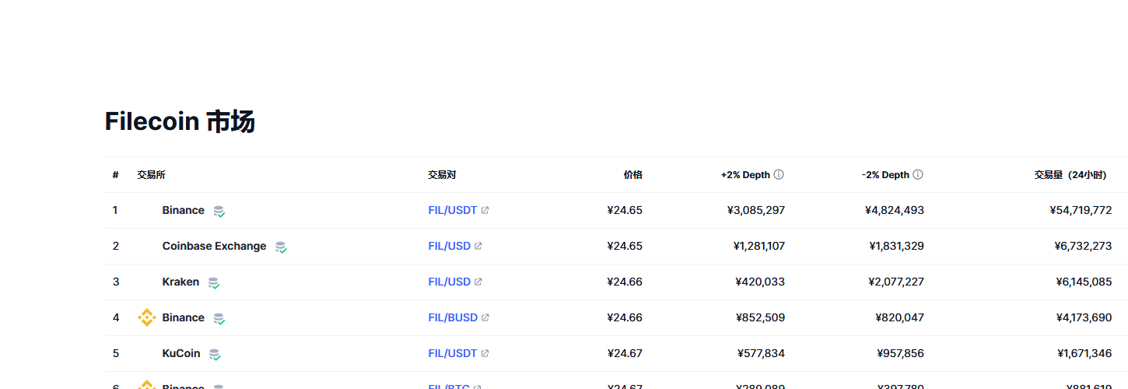Click the reserves icon next to Kraken
This screenshot has height=389, width=1128.
point(214,283)
